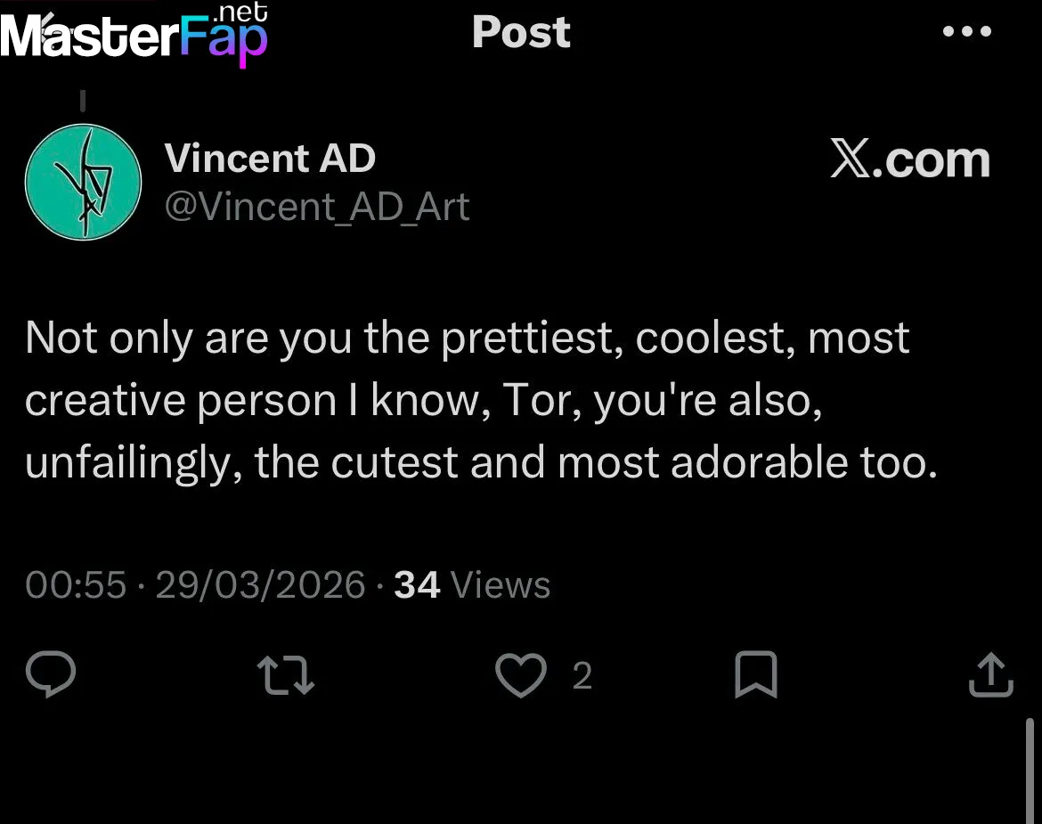
Task: Like the post with the heart icon
Action: (521, 676)
